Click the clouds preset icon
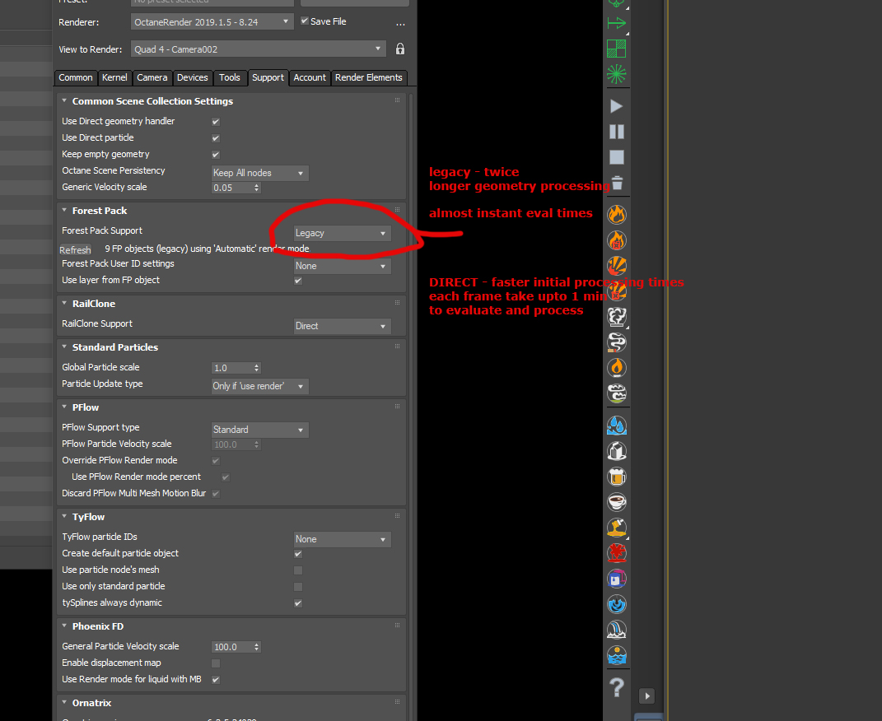This screenshot has height=721, width=882. [617, 393]
